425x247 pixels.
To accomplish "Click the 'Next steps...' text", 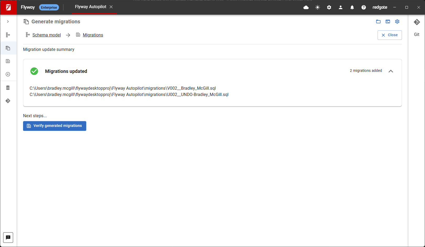I will tap(35, 116).
